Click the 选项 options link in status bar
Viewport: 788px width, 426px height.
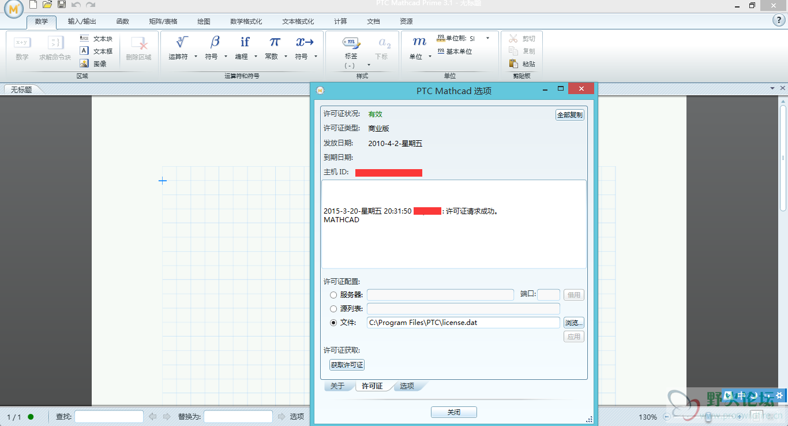[297, 416]
